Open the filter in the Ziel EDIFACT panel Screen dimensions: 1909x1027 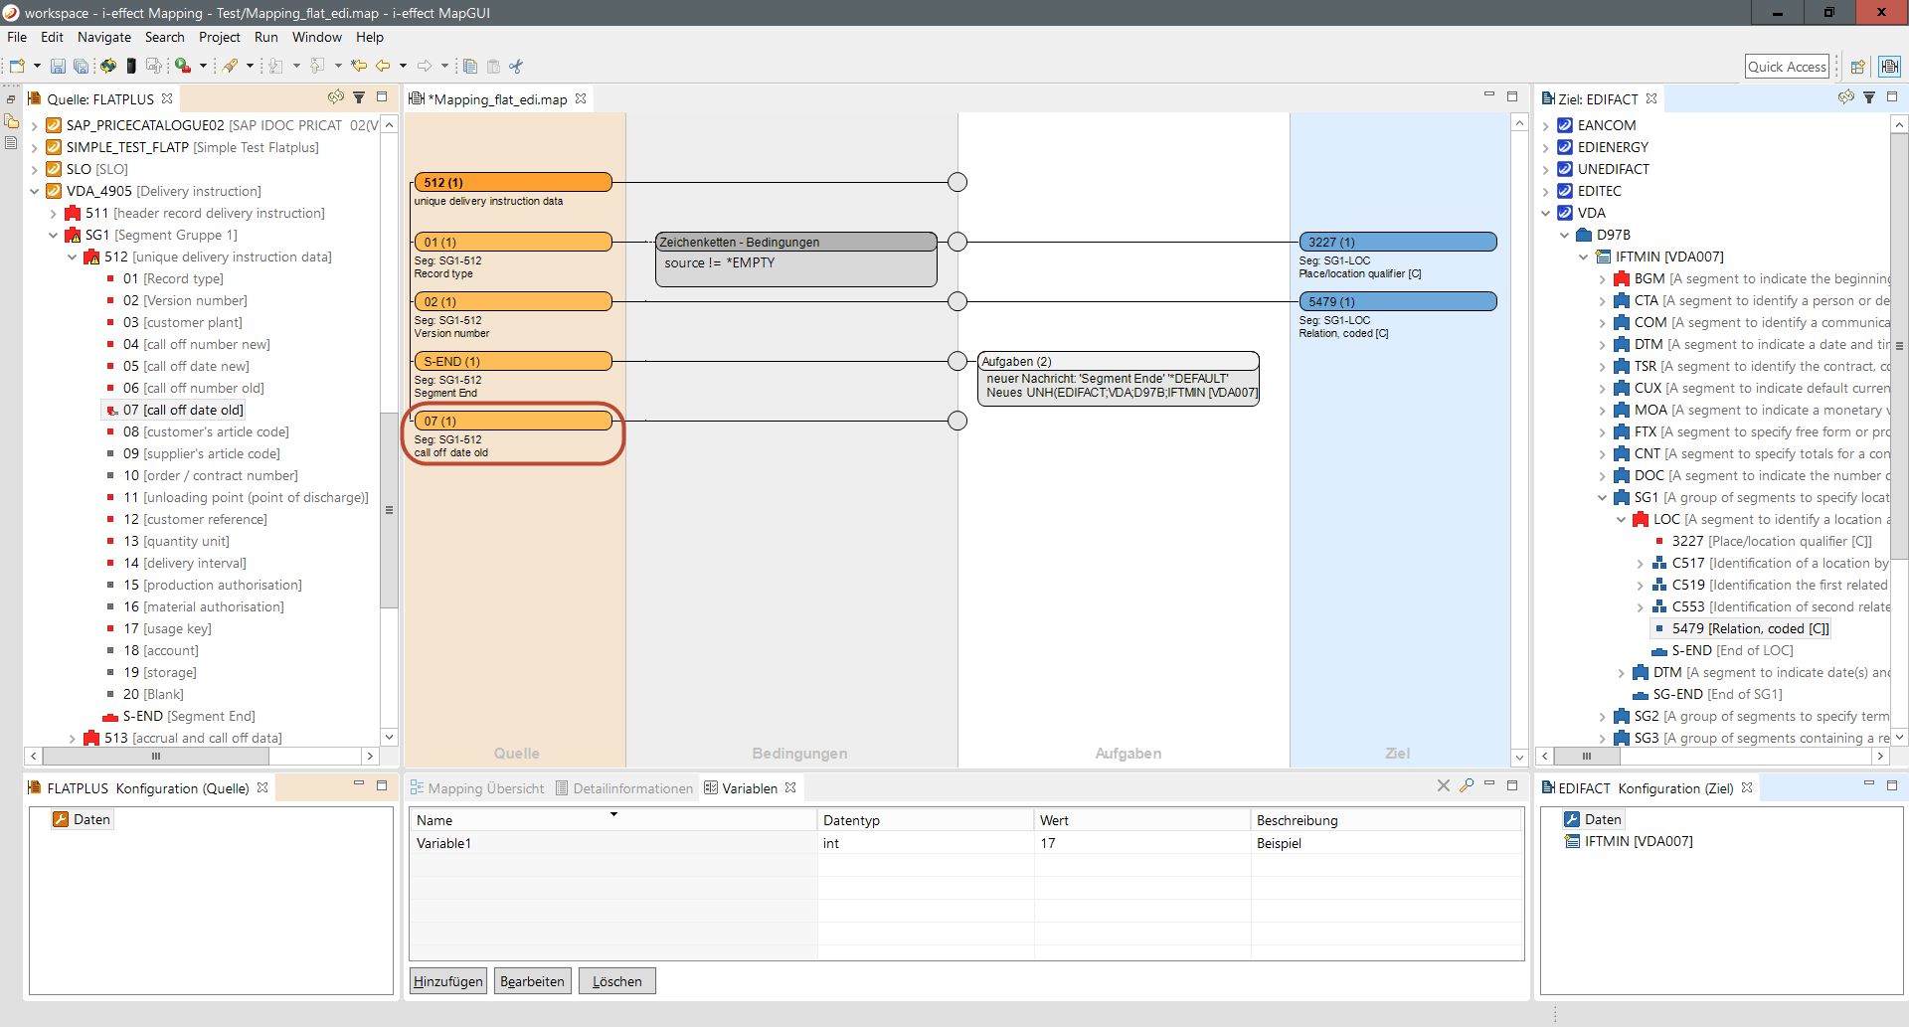click(x=1869, y=97)
